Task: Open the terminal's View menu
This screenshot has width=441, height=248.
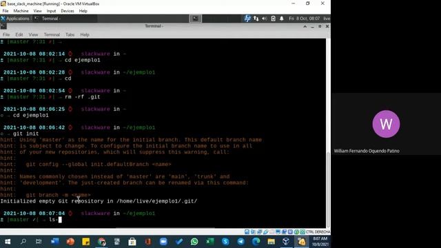Action: pos(33,35)
